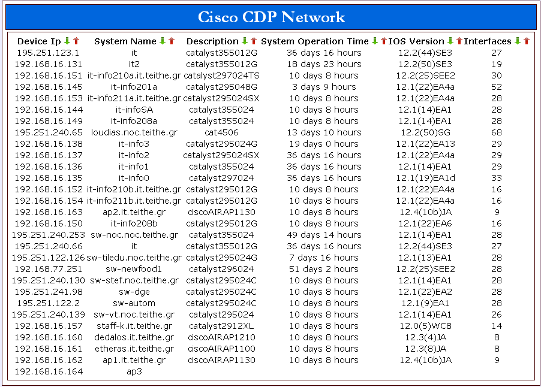Click system name it-info201a
Image resolution: width=541 pixels, height=387 pixels.
(x=134, y=87)
